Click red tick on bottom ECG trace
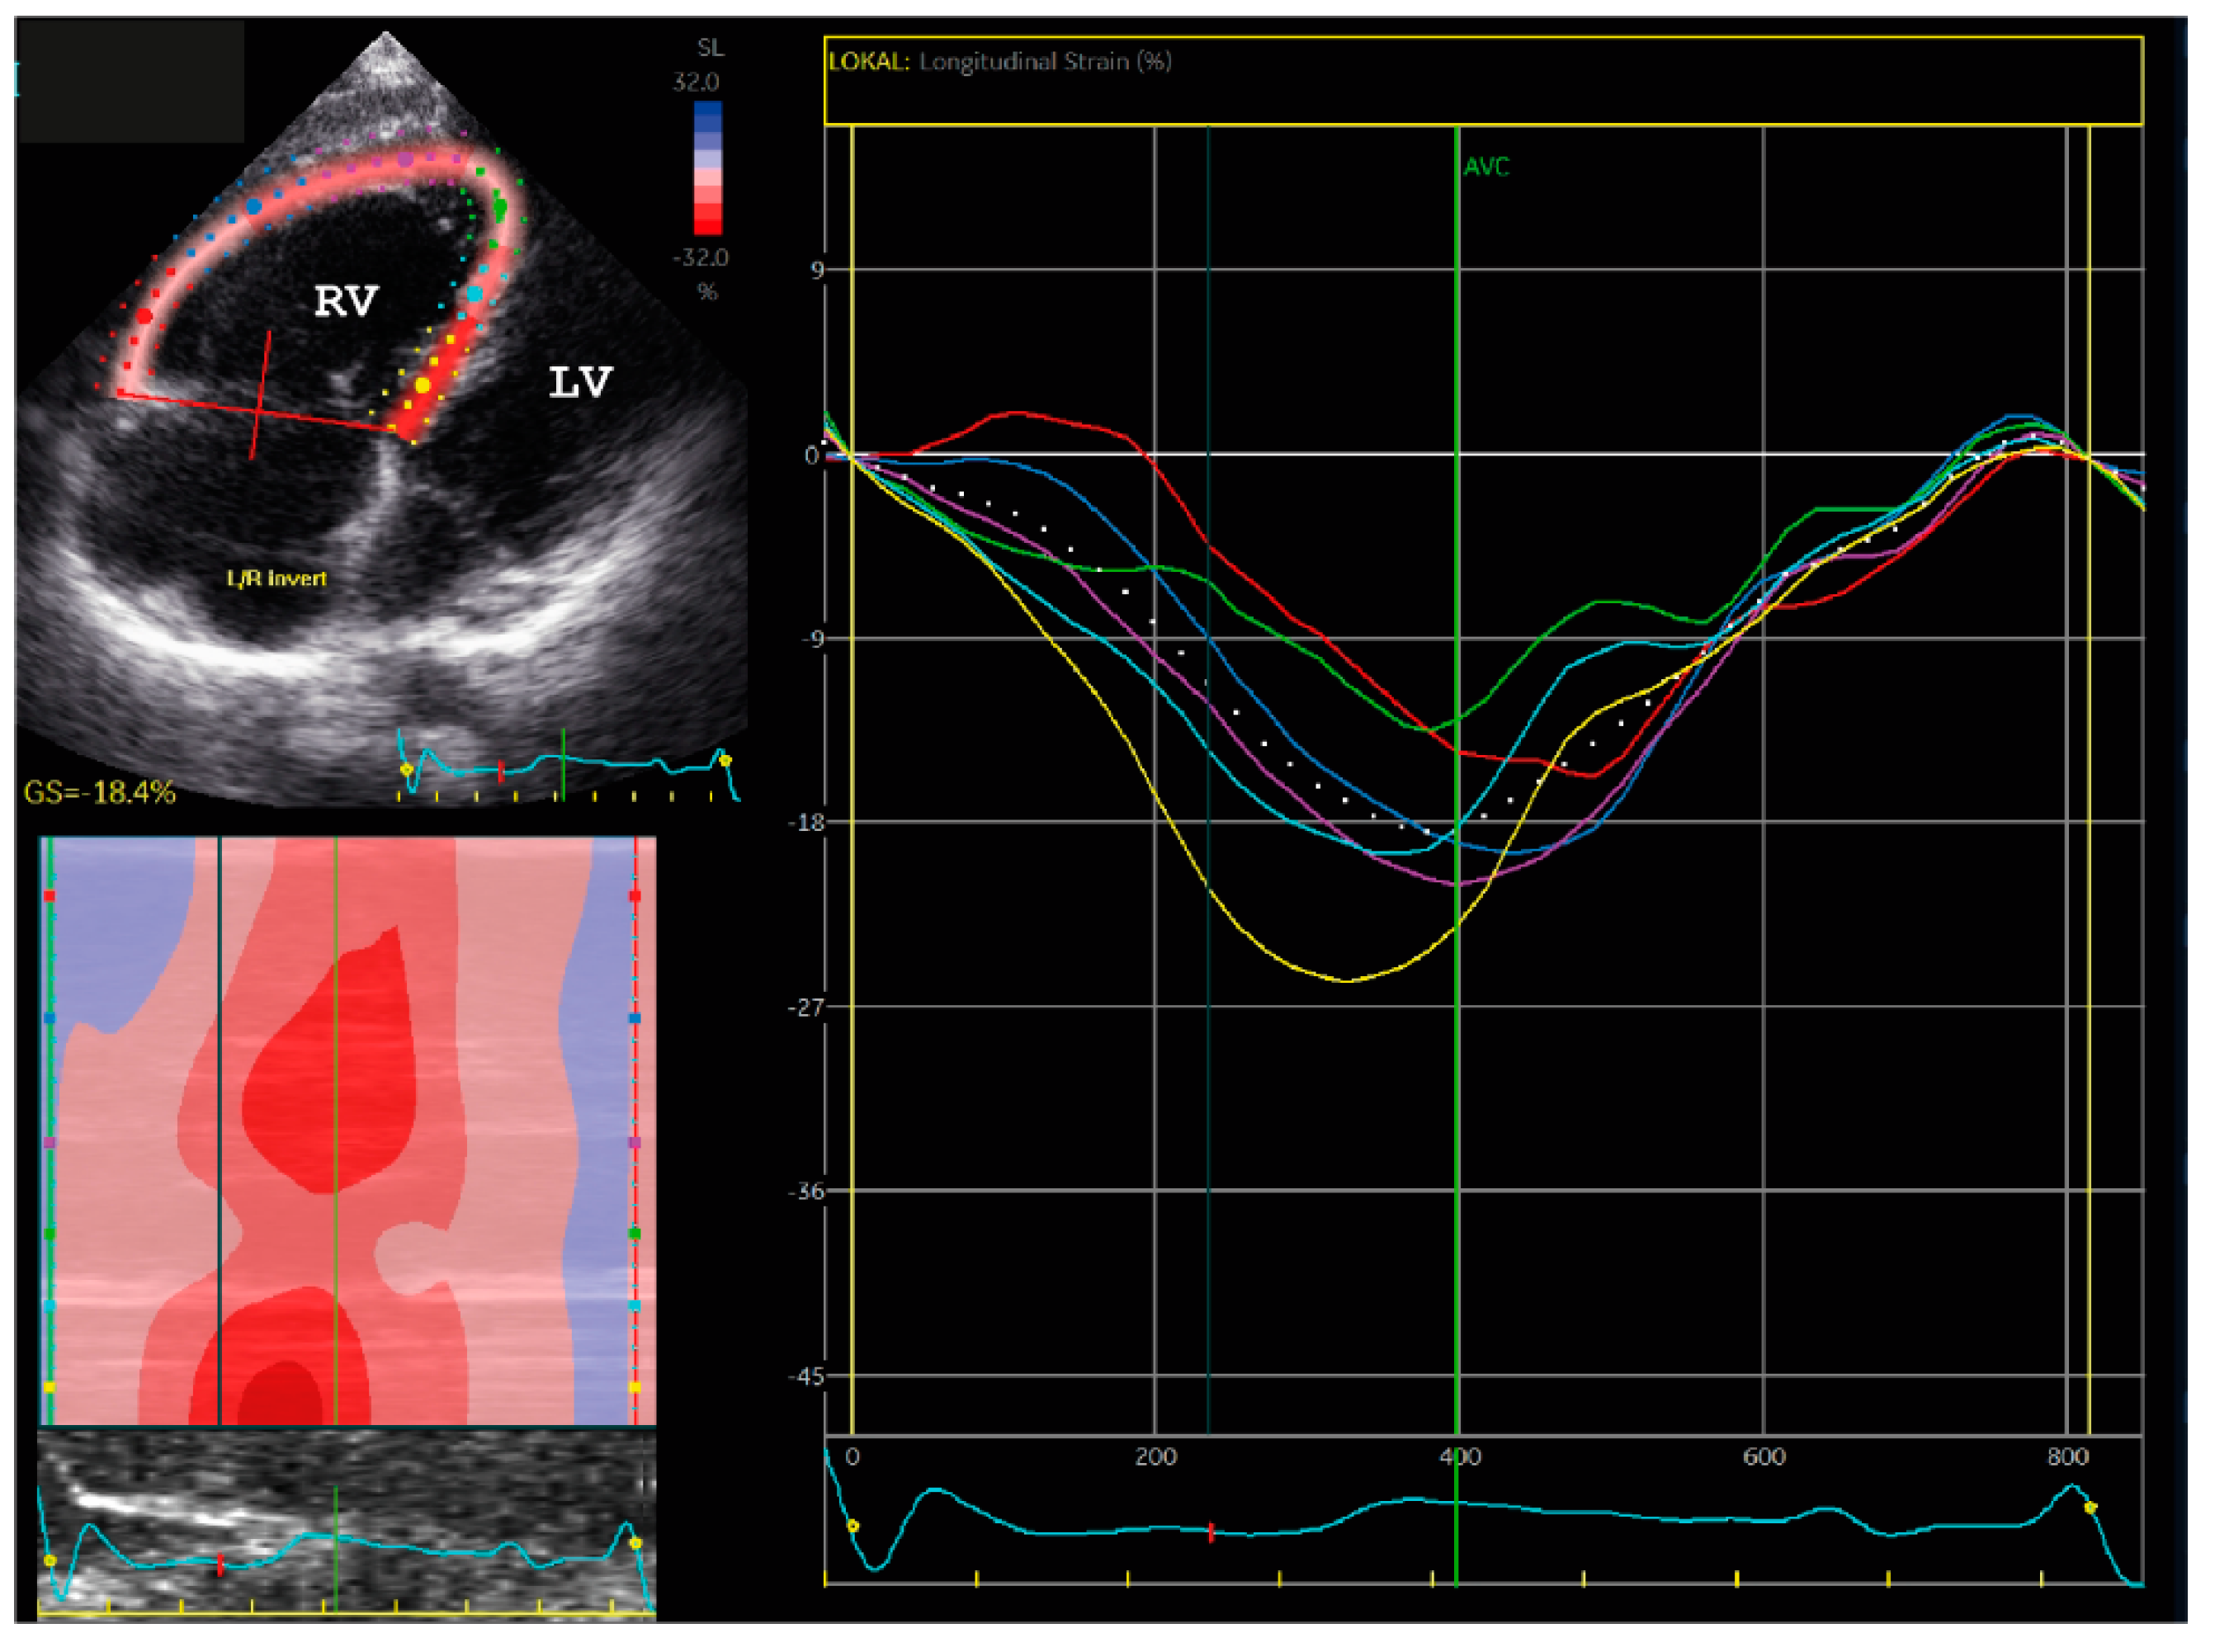The height and width of the screenshot is (1652, 2215). pyautogui.click(x=1211, y=1532)
